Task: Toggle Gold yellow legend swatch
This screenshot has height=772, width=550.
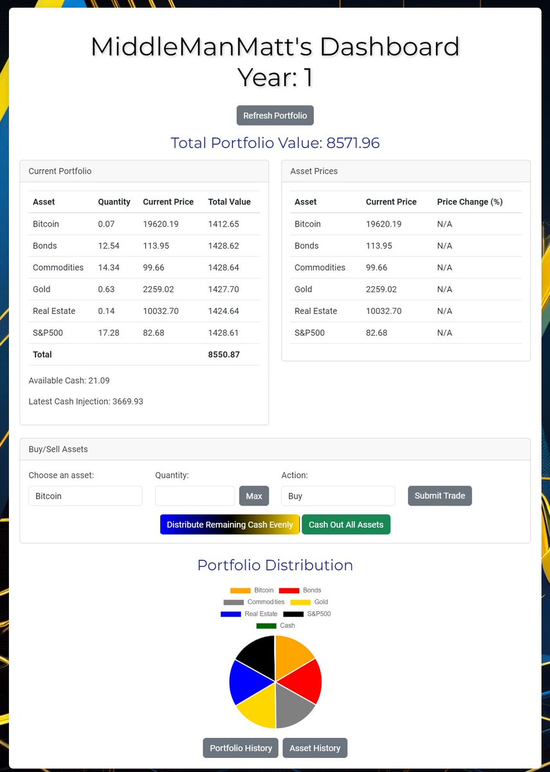Action: tap(300, 602)
